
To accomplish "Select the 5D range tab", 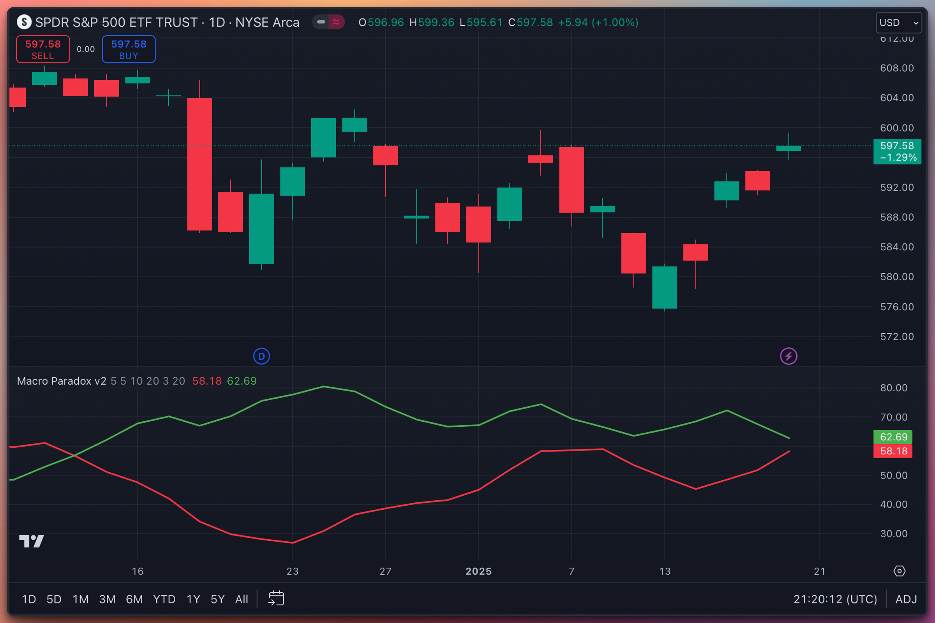I will pyautogui.click(x=54, y=599).
